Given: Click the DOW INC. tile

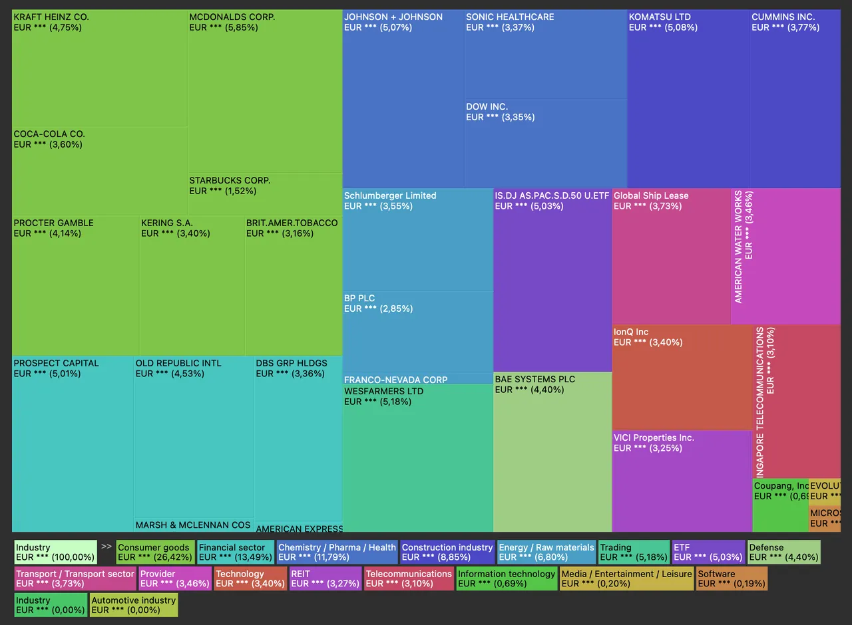Looking at the screenshot, I should click(x=546, y=143).
